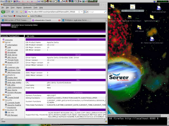Click the home icon in the Firefox toolbar

[21, 12]
